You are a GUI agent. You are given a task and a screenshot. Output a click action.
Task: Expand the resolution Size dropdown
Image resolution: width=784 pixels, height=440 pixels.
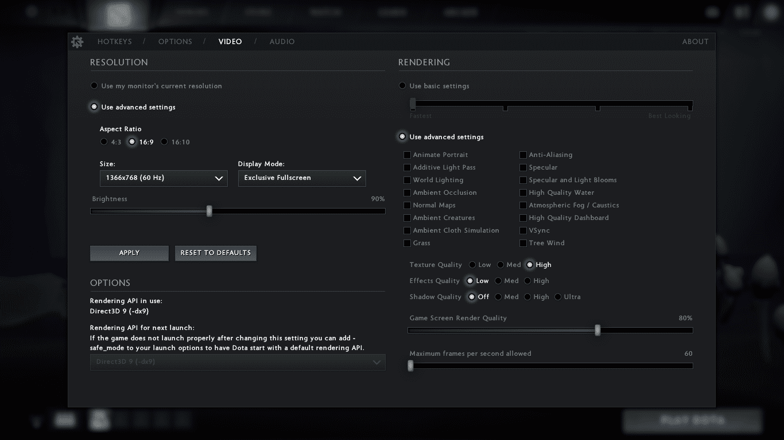[163, 178]
